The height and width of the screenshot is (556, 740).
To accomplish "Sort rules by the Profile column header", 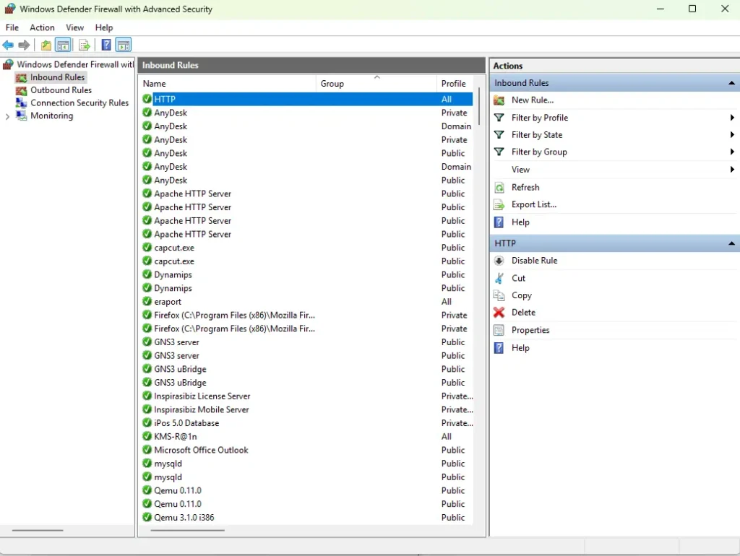I will click(x=455, y=84).
